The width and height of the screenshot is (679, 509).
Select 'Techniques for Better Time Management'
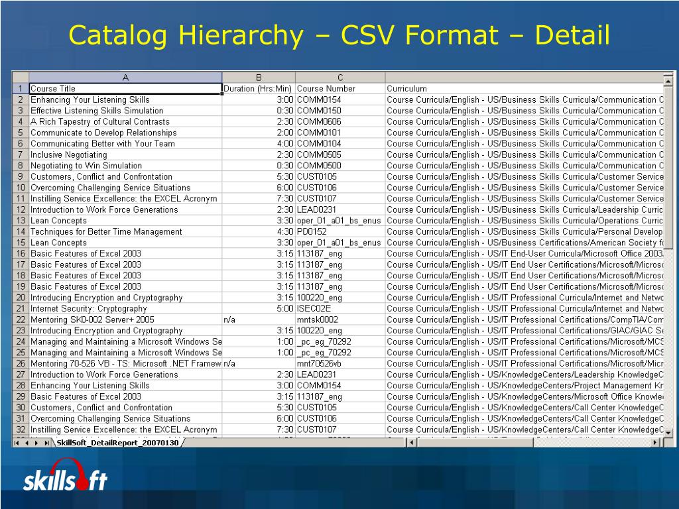[125, 231]
